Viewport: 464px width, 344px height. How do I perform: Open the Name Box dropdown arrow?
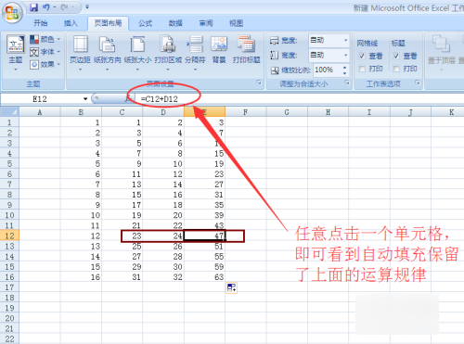pos(85,99)
